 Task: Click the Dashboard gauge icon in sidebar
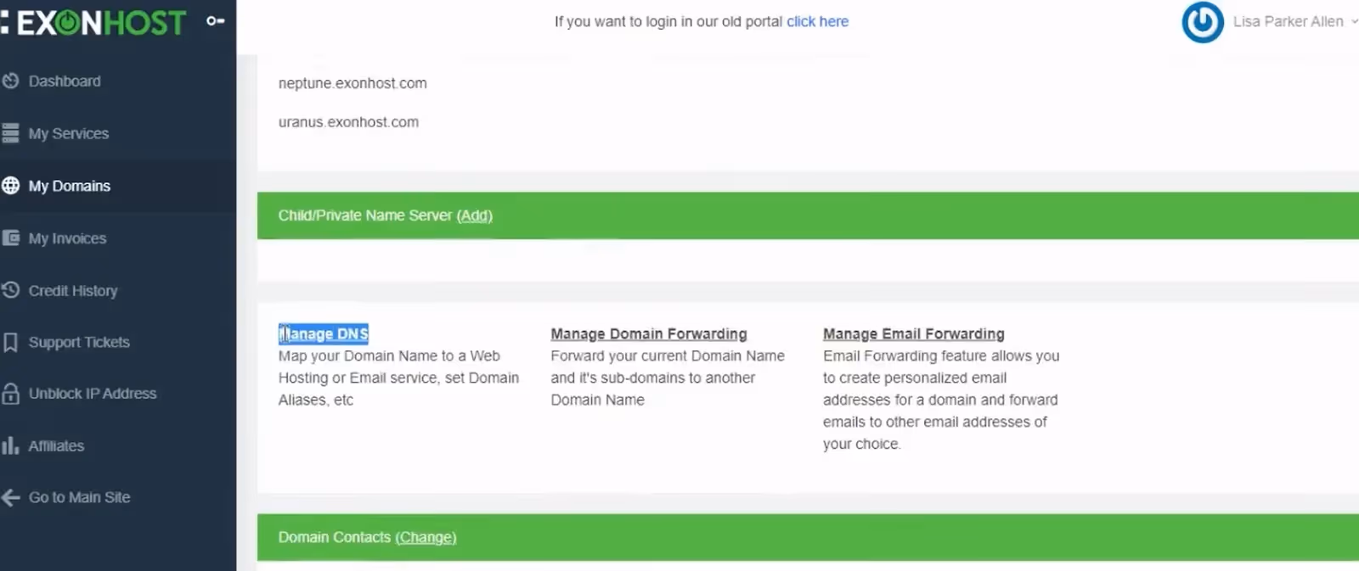(10, 81)
